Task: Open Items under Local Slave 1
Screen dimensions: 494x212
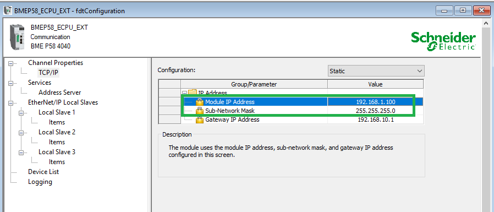Action: coord(57,122)
